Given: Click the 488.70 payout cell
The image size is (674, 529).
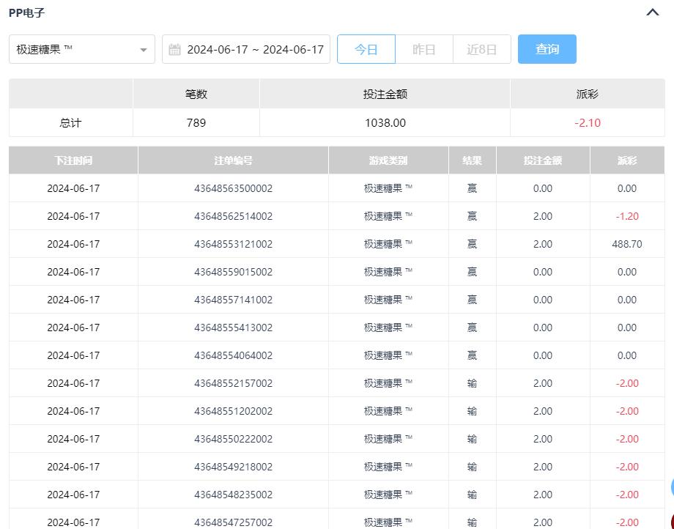Looking at the screenshot, I should point(626,244).
